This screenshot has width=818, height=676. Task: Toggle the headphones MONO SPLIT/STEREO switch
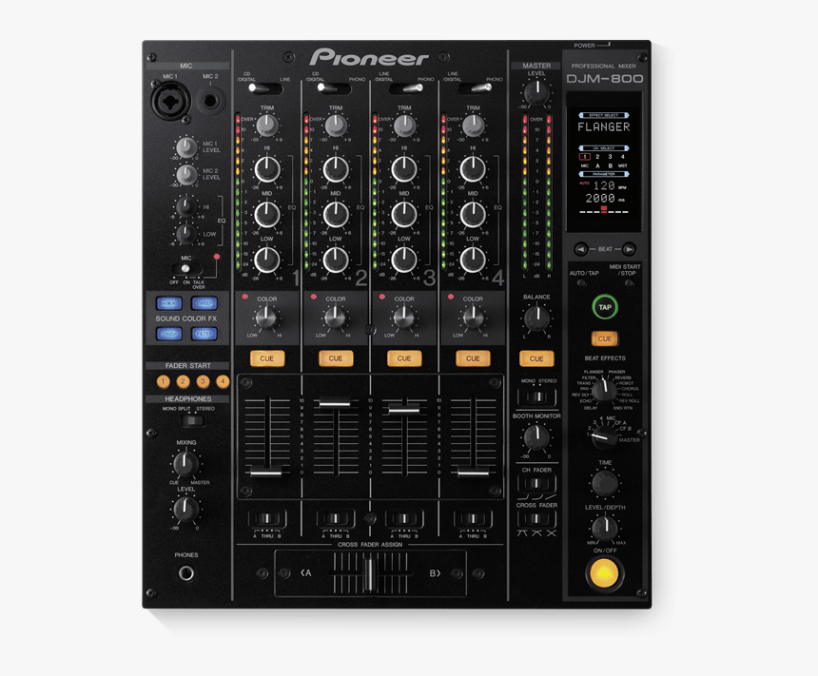pyautogui.click(x=192, y=420)
